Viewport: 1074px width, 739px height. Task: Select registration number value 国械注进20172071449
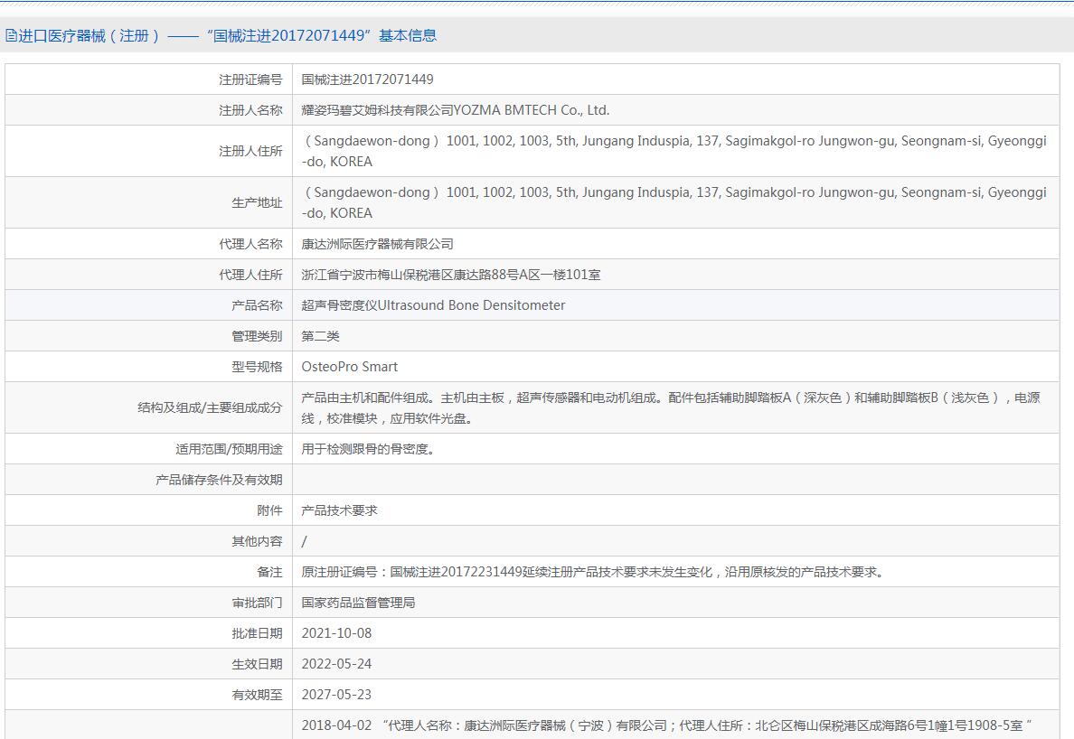coord(367,80)
